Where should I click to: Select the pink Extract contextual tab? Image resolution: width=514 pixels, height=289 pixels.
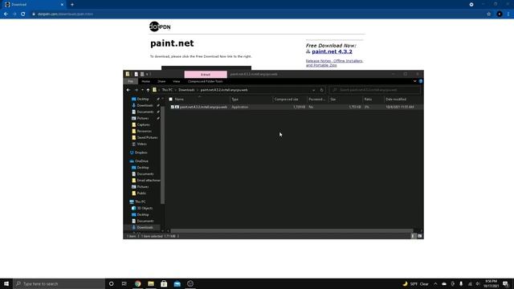(206, 75)
